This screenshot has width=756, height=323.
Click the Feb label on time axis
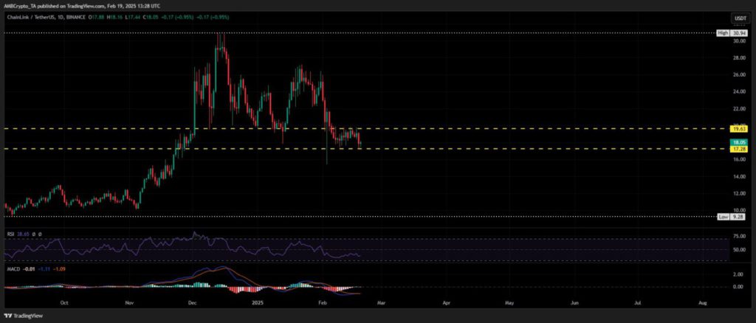coord(321,302)
